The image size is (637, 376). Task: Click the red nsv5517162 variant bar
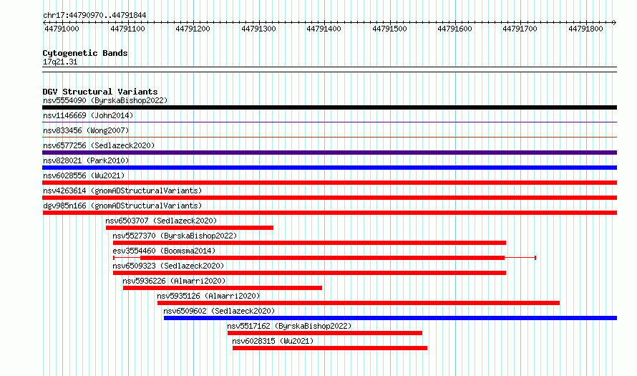pyautogui.click(x=325, y=333)
